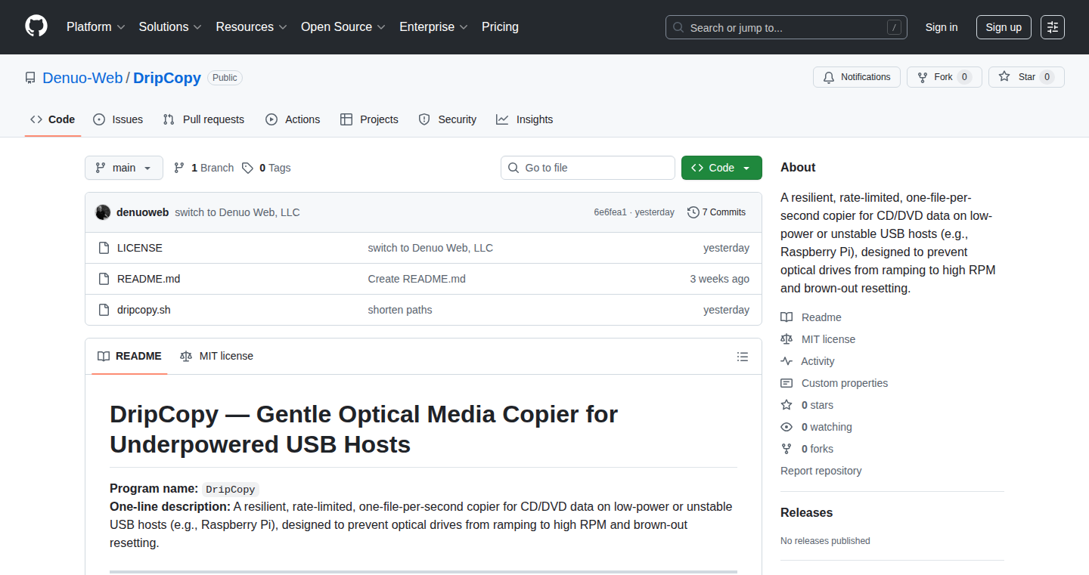Click the dripcopy.sh file icon

pyautogui.click(x=104, y=310)
